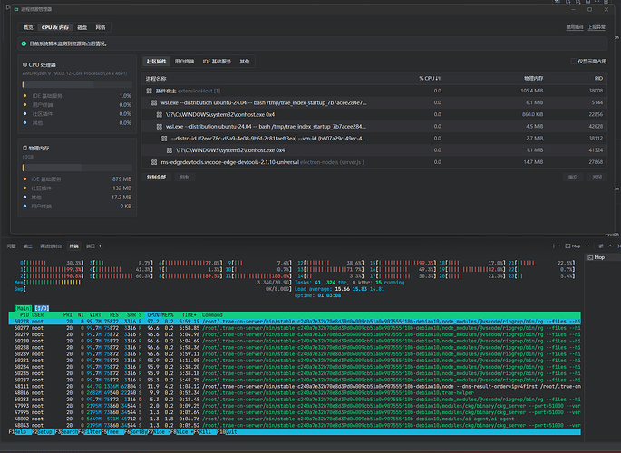This screenshot has width=621, height=453.
Task: Click the htop MEM% column header
Action: (168, 315)
